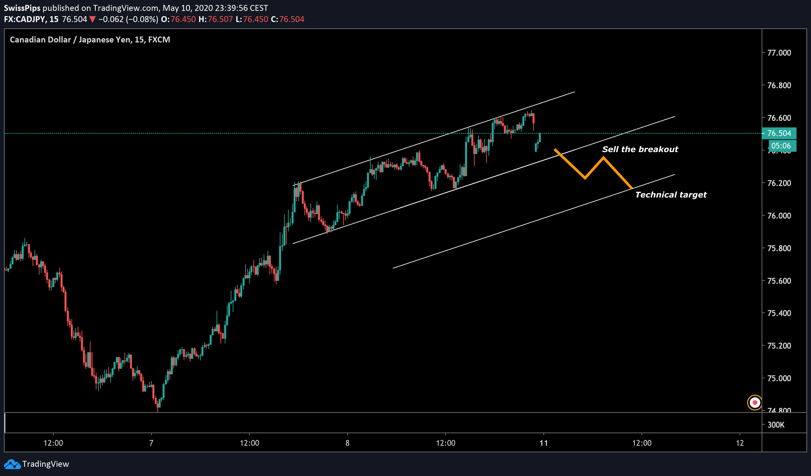
Task: Open the TradingView text link at bottom
Action: [x=46, y=464]
